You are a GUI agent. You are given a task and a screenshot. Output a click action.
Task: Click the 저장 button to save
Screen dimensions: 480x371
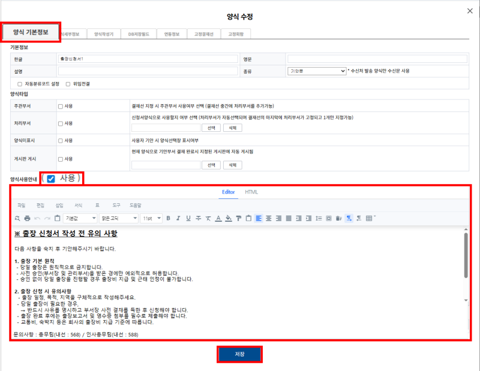[x=240, y=354]
